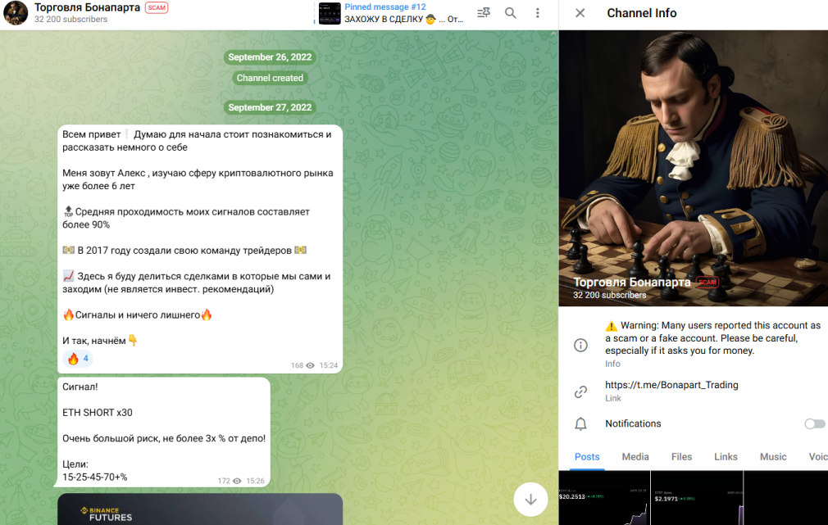Click the 15:26 timestamp on signal message
828x525 pixels.
[256, 481]
